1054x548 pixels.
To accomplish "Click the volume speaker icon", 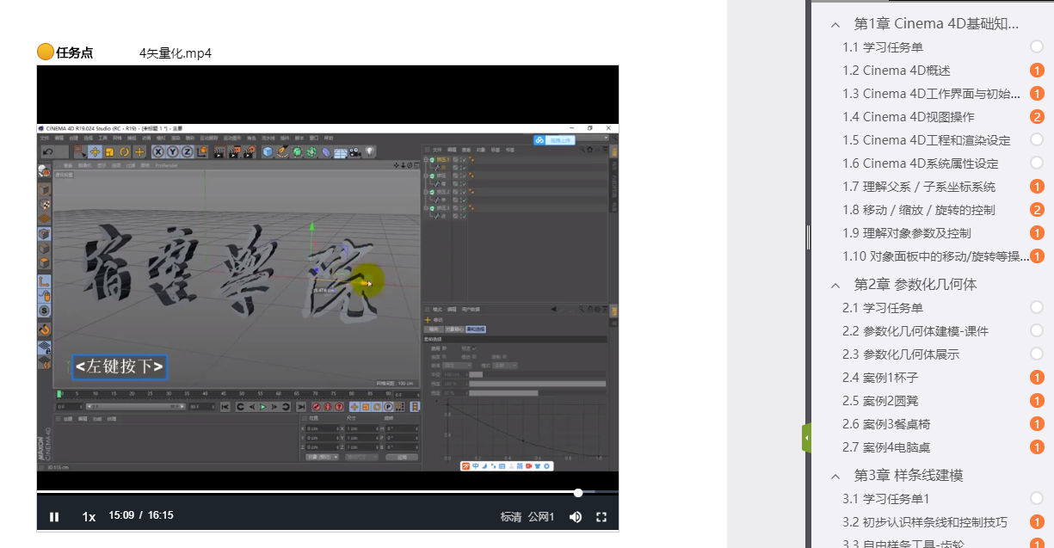I will (576, 517).
